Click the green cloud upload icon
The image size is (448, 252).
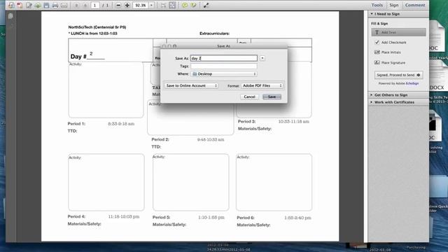(x=38, y=5)
